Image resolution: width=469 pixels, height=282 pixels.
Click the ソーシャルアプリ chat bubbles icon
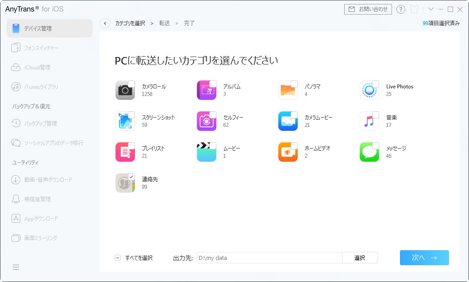click(x=16, y=142)
